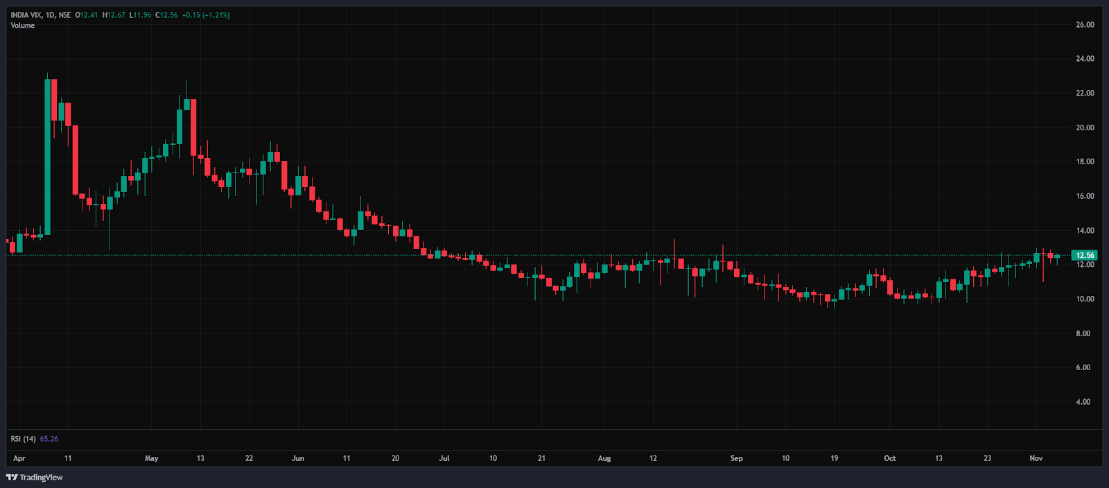Viewport: 1109px width, 488px height.
Task: Click the Apr label on time axis
Action: click(19, 458)
